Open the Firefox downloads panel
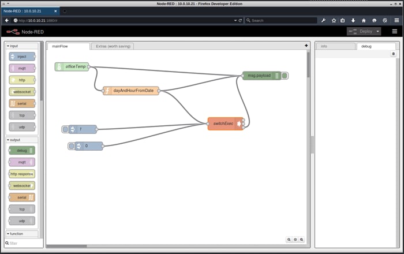This screenshot has width=404, height=254. (x=353, y=20)
